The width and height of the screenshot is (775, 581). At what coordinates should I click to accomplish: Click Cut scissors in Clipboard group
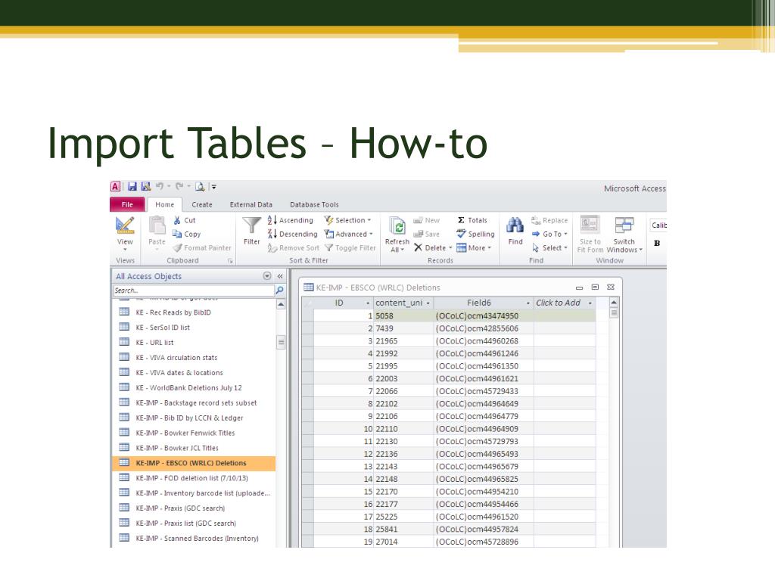(x=185, y=220)
